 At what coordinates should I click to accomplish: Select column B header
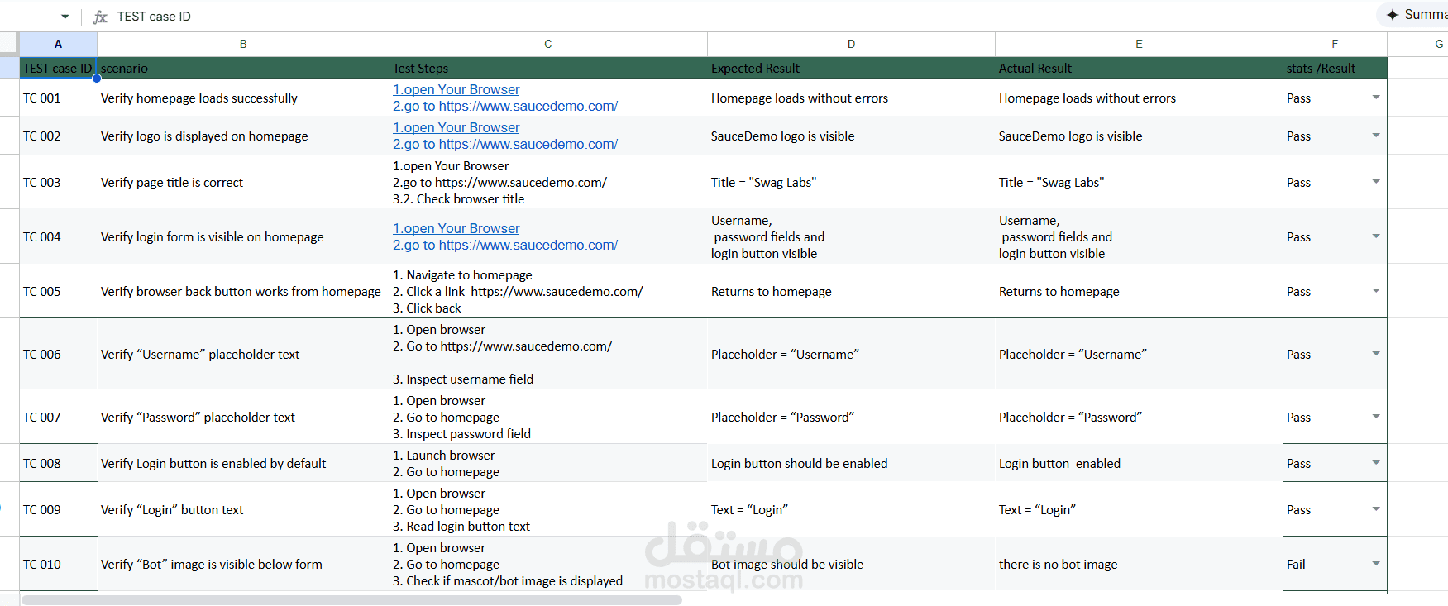coord(243,44)
